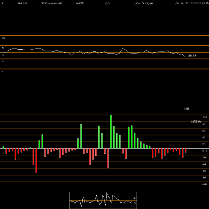Screen dimensions: 209x209
Task: Click the 'SI & MR' header text
Action: pos(22,3)
